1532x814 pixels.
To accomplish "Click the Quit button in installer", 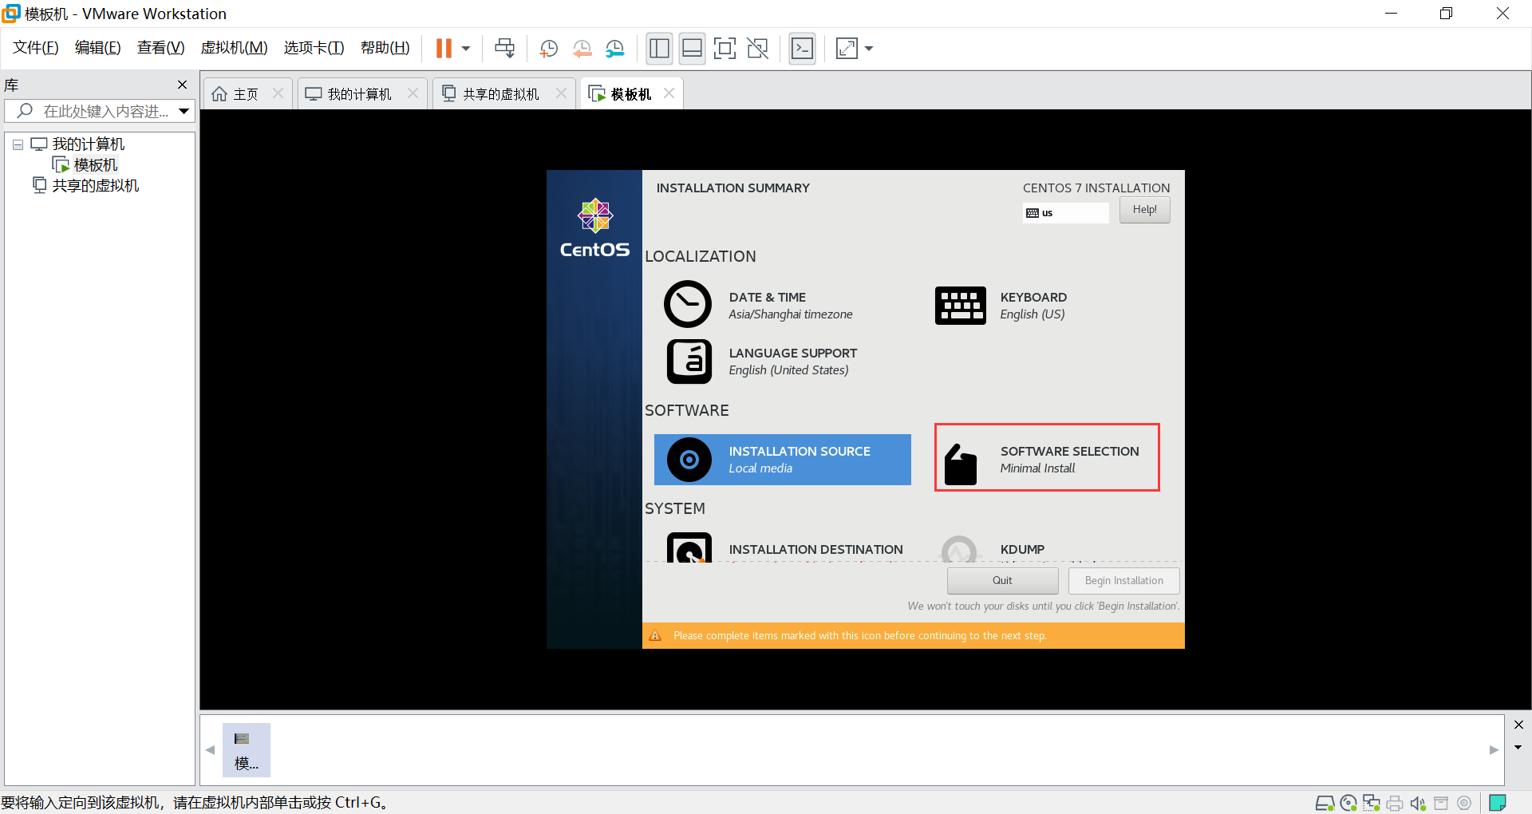I will click(1002, 581).
